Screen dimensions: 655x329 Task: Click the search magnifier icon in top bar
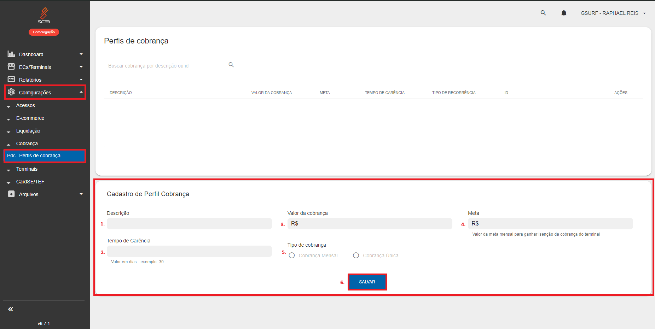pos(543,13)
